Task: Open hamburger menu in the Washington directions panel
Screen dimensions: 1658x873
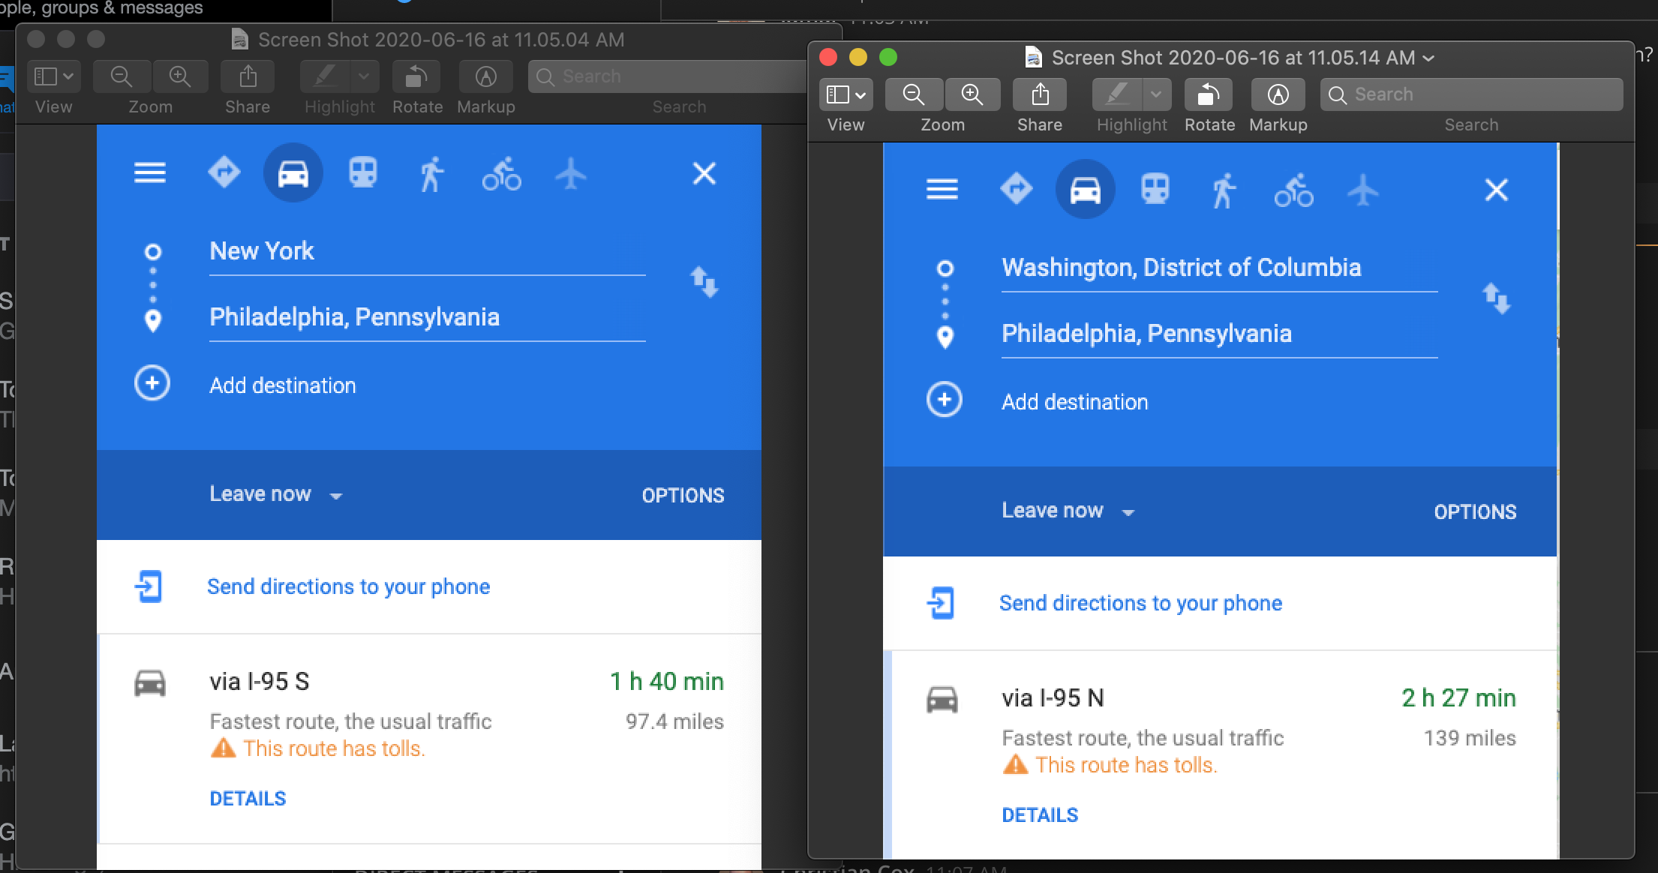Action: point(942,190)
